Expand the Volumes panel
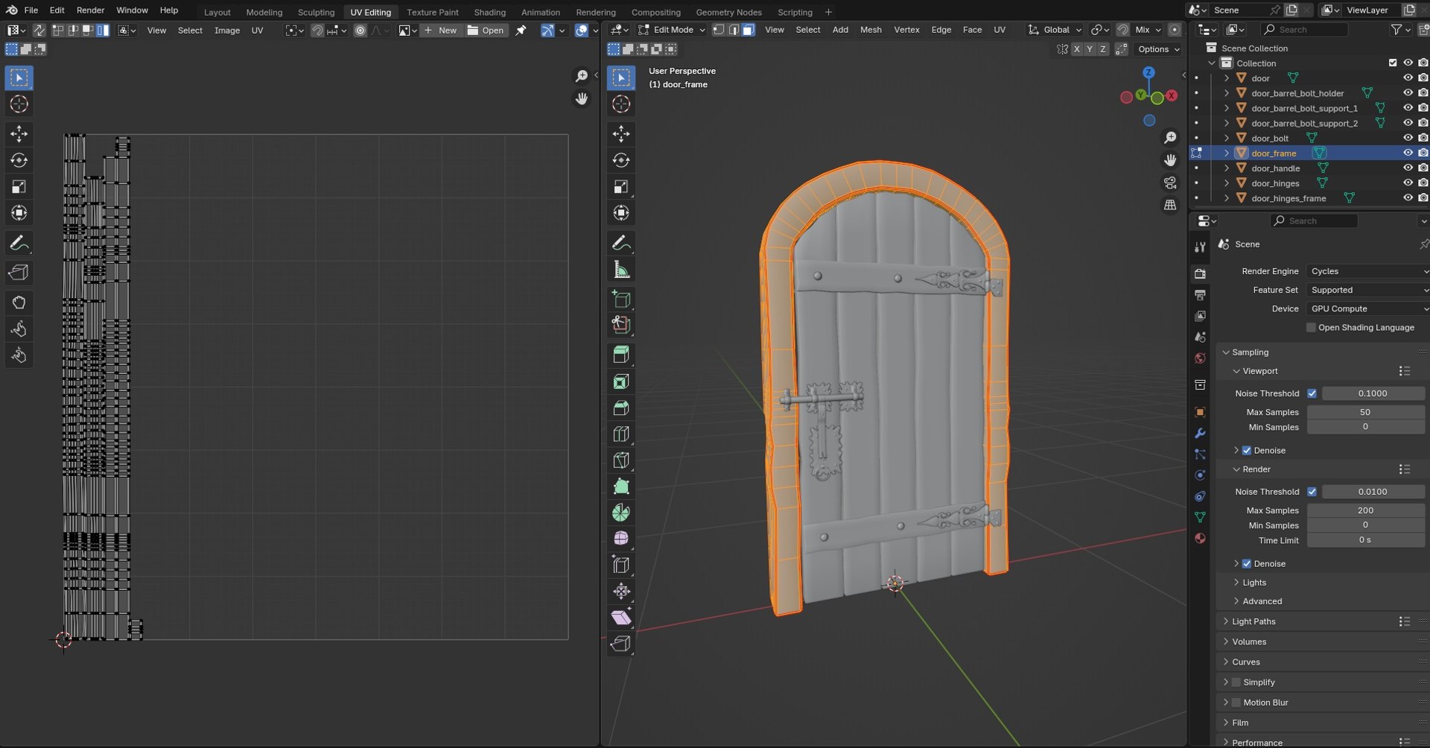 click(x=1248, y=641)
